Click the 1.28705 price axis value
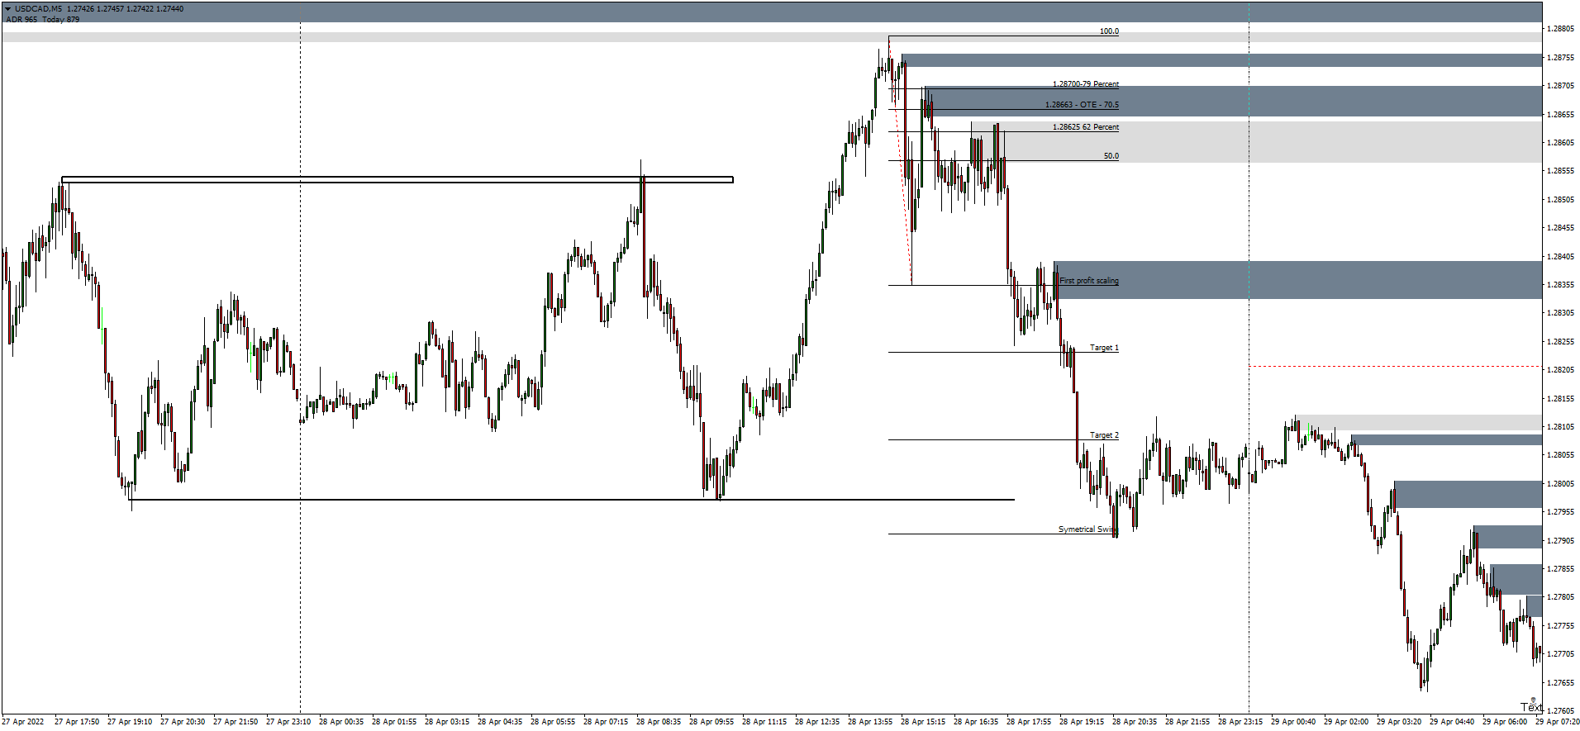1580x731 pixels. tap(1561, 86)
